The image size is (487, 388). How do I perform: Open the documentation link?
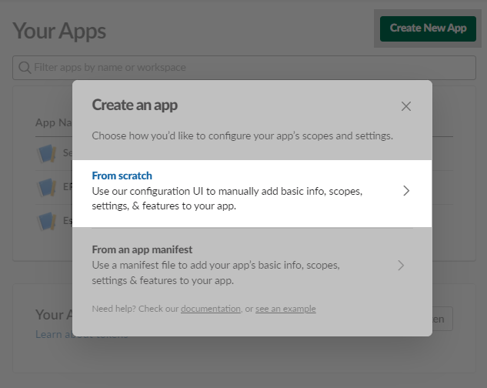[x=210, y=309]
